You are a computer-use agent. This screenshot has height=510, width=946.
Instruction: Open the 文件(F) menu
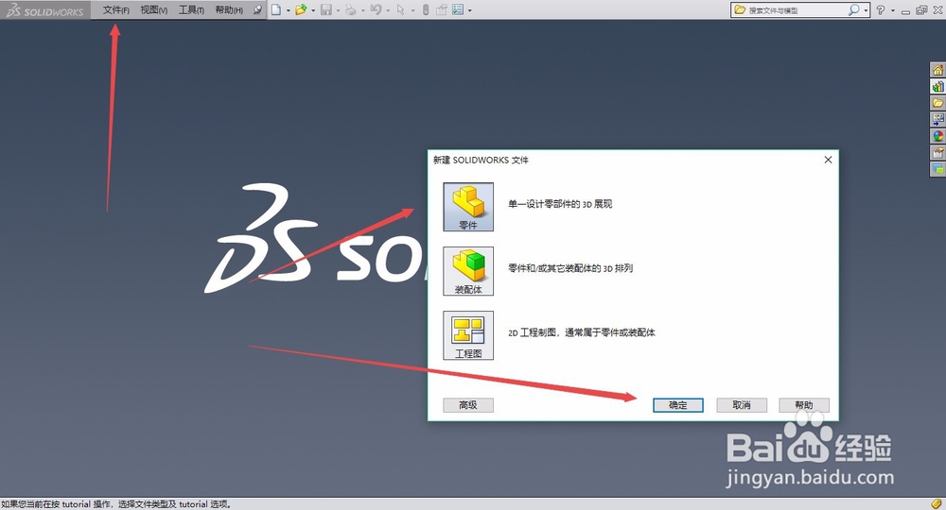pyautogui.click(x=115, y=9)
